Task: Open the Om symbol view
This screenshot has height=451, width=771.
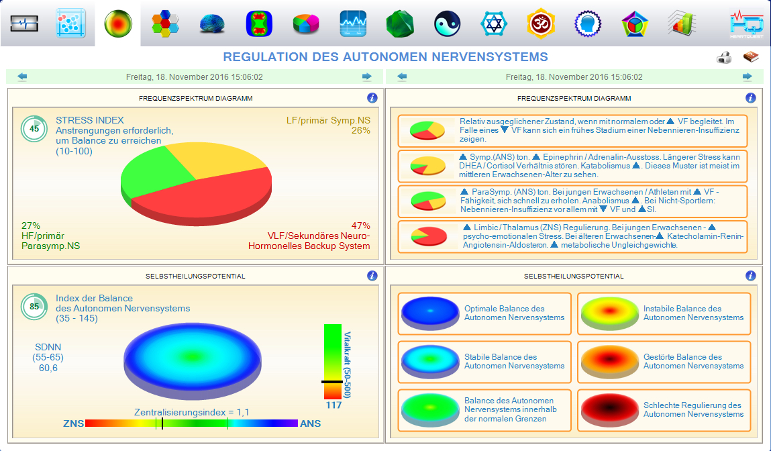Action: pos(541,24)
